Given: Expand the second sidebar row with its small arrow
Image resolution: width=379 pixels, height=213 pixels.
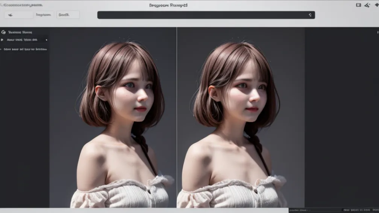Looking at the screenshot, I should (1, 49).
